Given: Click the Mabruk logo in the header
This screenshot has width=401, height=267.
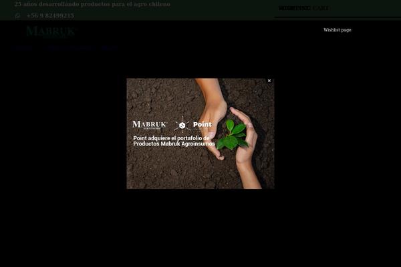Looking at the screenshot, I should 50,31.
